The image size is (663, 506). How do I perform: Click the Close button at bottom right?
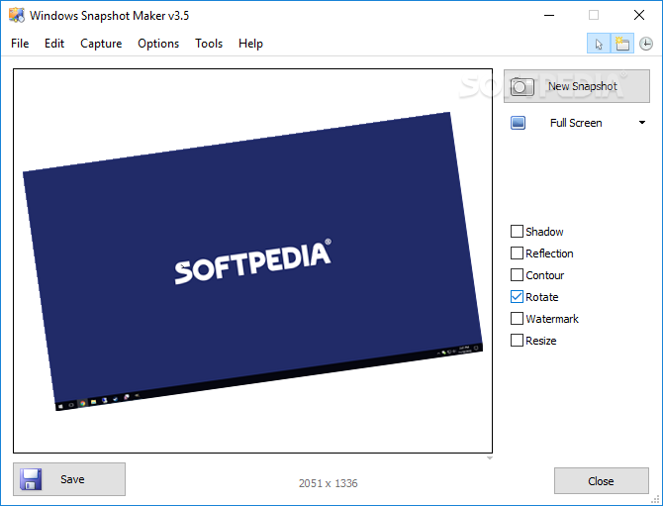(x=602, y=481)
